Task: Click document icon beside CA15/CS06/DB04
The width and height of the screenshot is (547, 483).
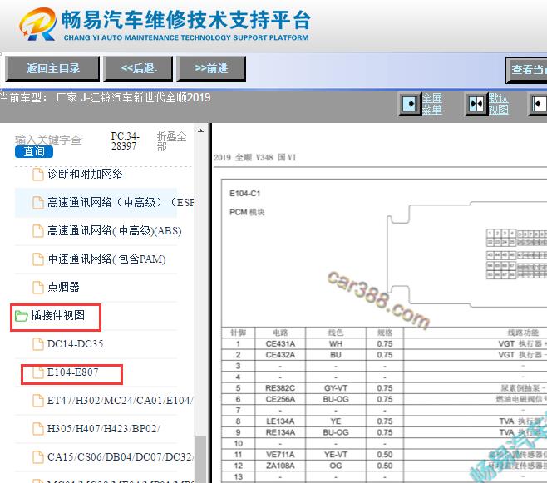Action: click(37, 457)
